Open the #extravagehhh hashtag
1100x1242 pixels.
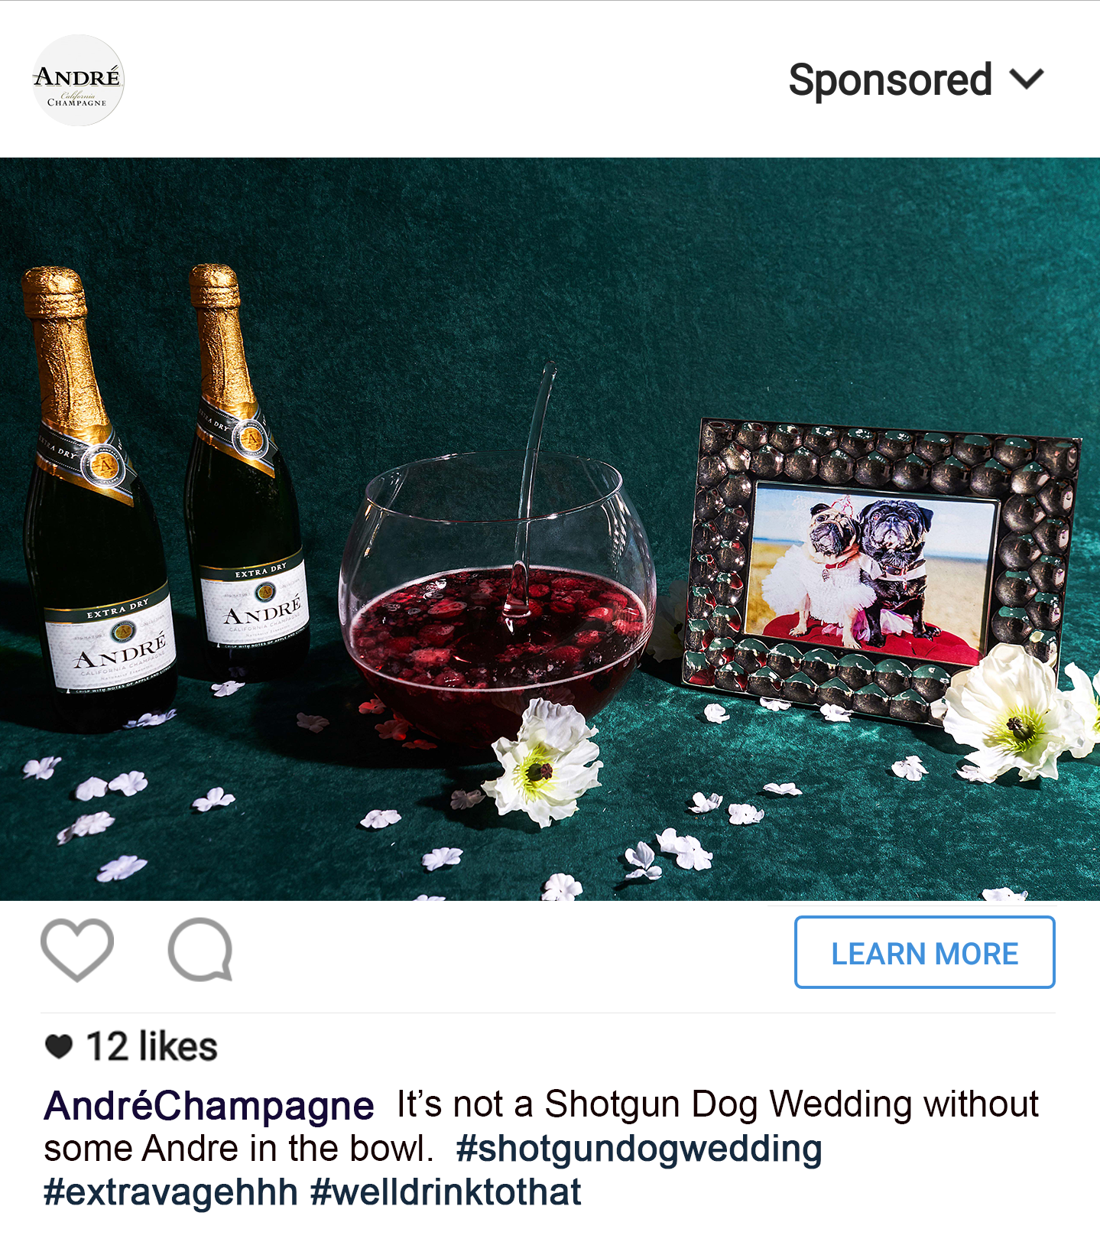click(x=170, y=1192)
